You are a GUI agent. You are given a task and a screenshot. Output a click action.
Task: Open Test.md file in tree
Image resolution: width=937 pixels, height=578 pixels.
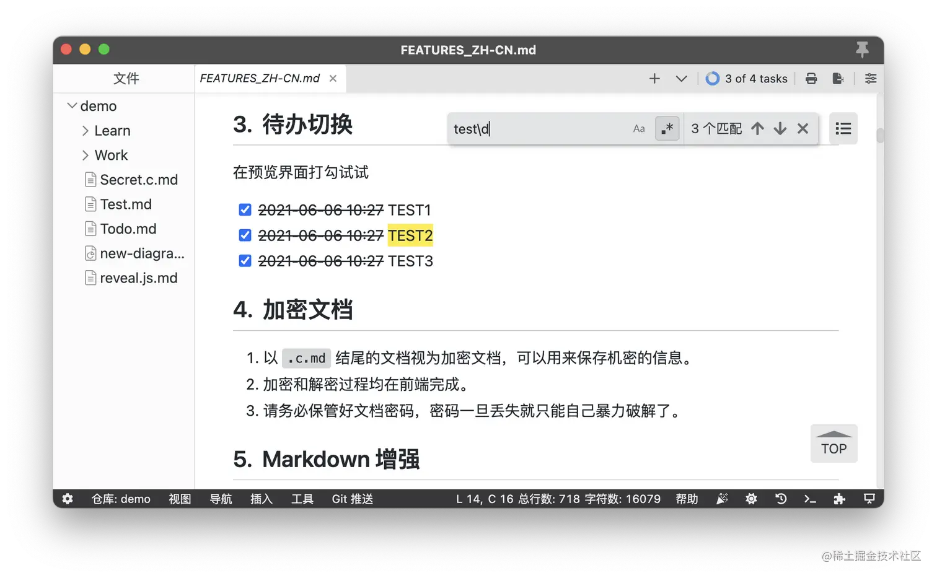tap(126, 204)
